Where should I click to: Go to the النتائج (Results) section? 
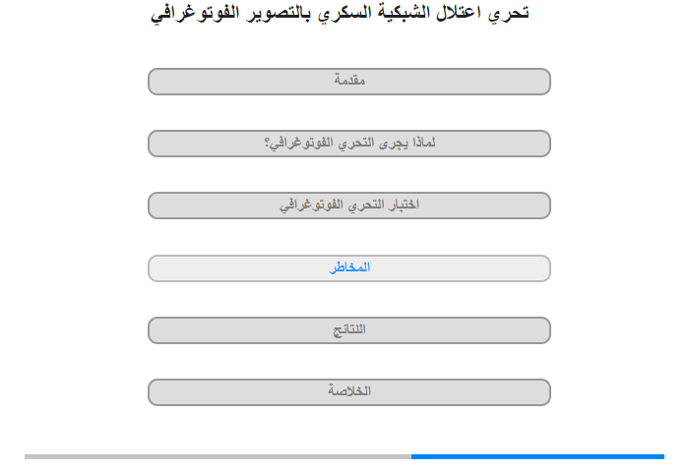(349, 330)
